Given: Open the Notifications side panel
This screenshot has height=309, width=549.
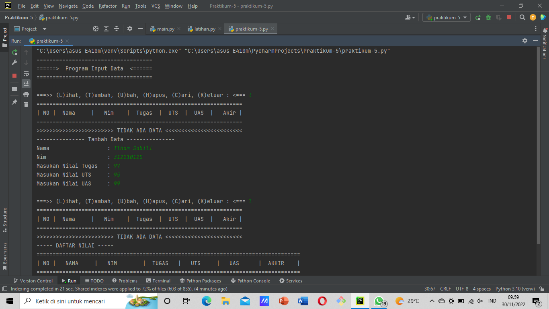Looking at the screenshot, I should tap(545, 43).
